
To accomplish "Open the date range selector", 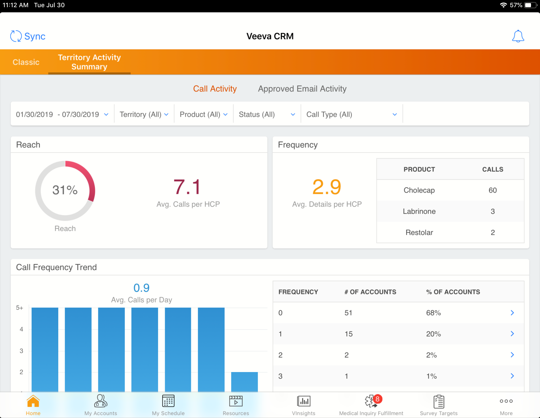I will click(62, 114).
